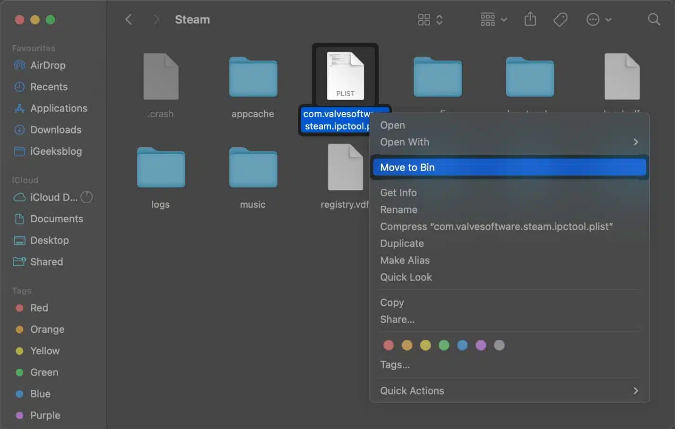Open Finder search with the magnifier icon
This screenshot has height=429, width=675.
point(654,19)
